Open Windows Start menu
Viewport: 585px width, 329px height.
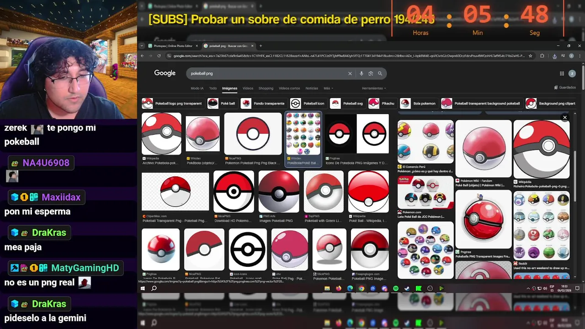pos(143,288)
